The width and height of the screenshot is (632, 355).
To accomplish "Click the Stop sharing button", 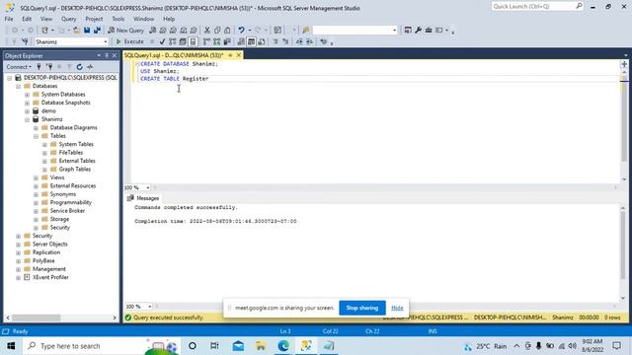I will pyautogui.click(x=362, y=308).
